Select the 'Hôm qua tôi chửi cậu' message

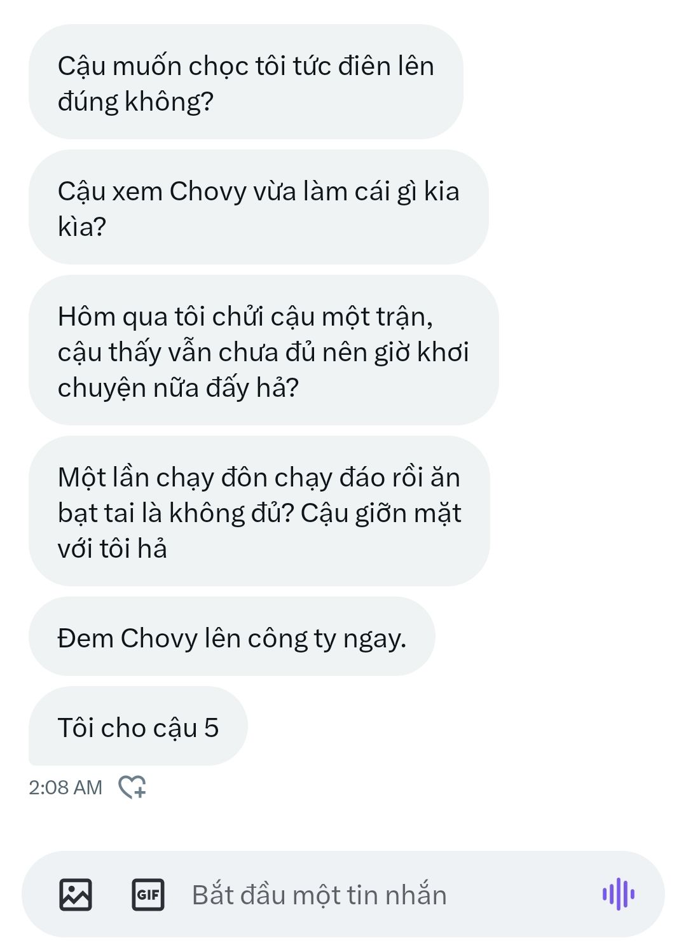263,350
